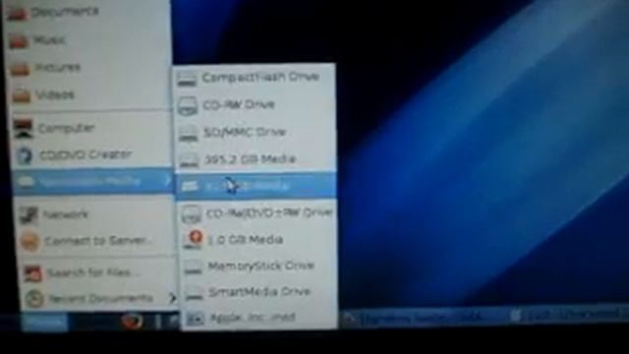
Task: Click the Pictures folder icon
Action: pyautogui.click(x=20, y=68)
